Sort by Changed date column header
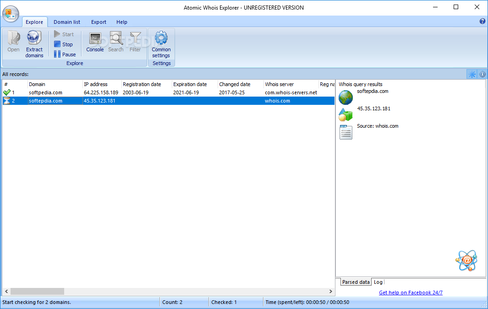Viewport: 488px width, 309px height. [x=241, y=84]
